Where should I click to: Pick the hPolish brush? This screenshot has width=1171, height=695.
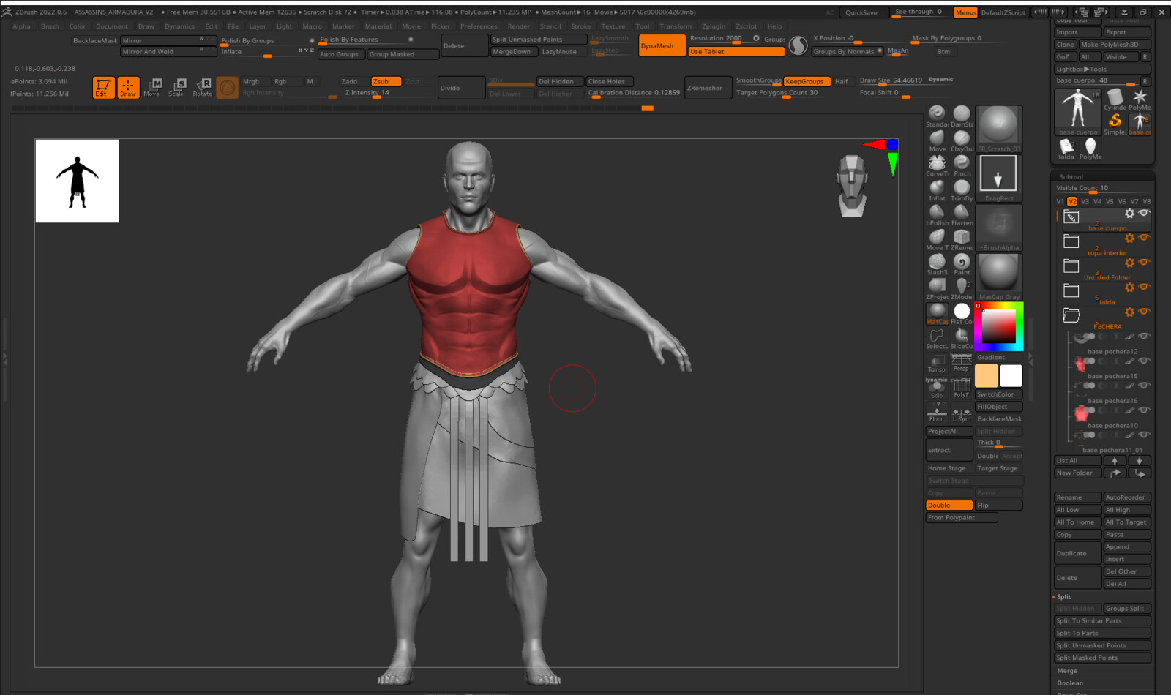click(937, 213)
